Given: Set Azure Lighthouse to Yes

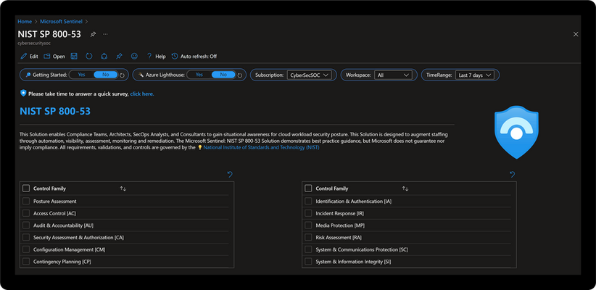Looking at the screenshot, I should click(199, 75).
